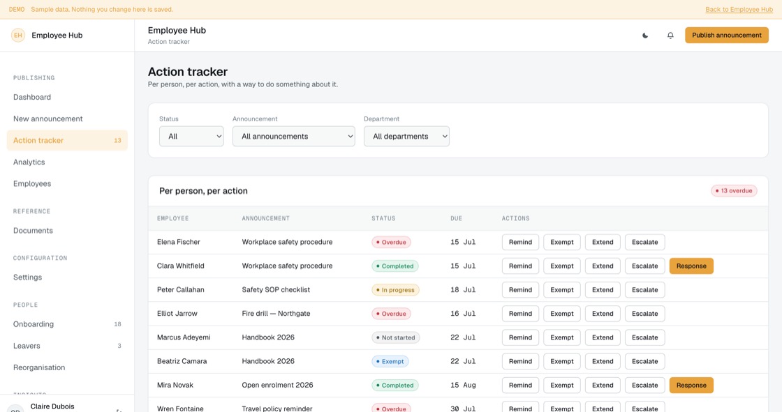Open Reorganisation in sidebar
782x412 pixels.
67,367
